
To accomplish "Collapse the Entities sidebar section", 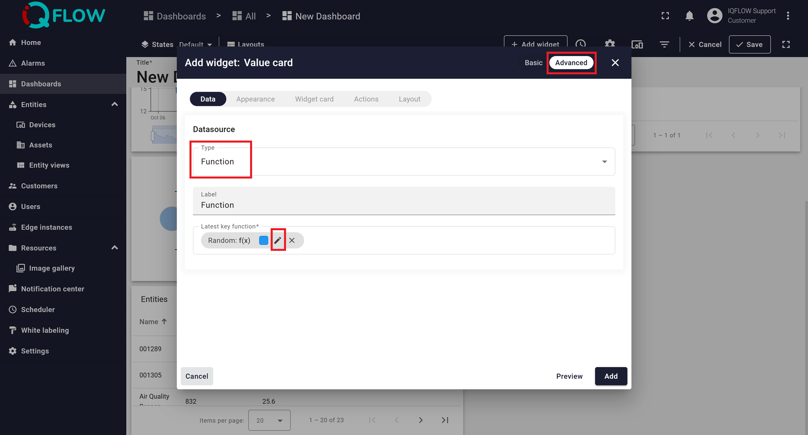I will coord(115,104).
